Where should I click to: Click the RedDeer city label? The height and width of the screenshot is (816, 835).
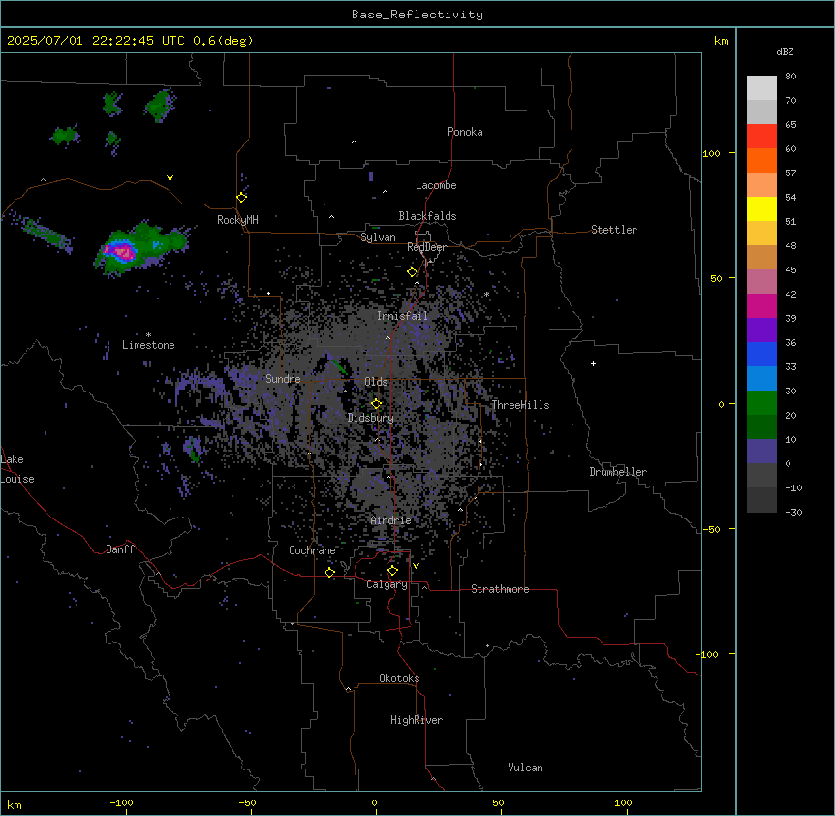pos(426,247)
